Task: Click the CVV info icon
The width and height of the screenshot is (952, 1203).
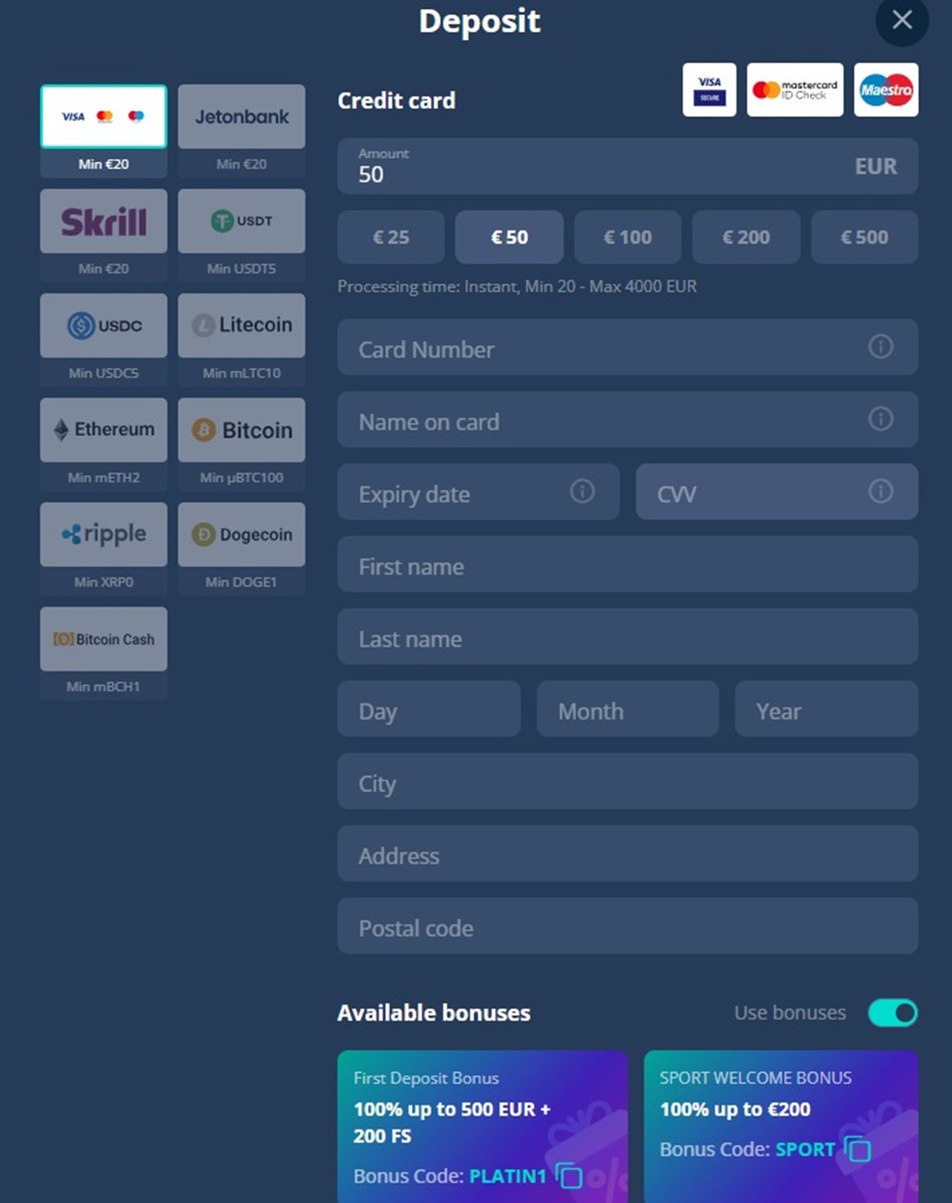Action: click(x=880, y=491)
